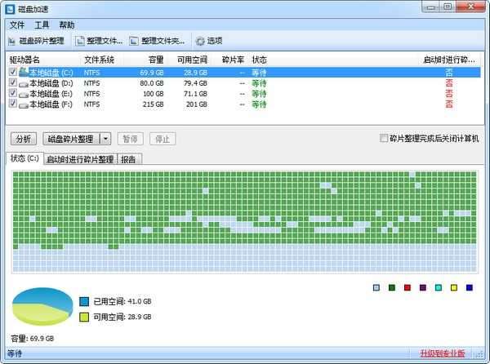490x364 pixels.
Task: Click the 停止 button
Action: coord(163,139)
